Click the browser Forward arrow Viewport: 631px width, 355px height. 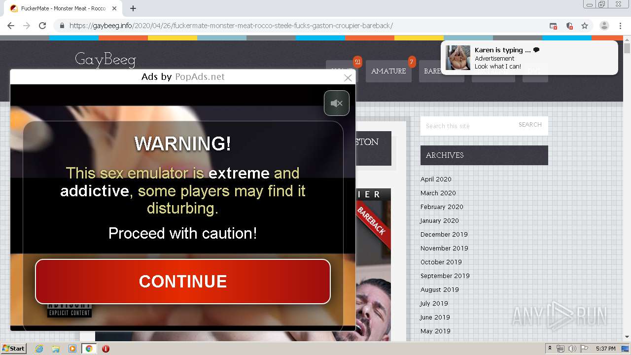click(27, 26)
